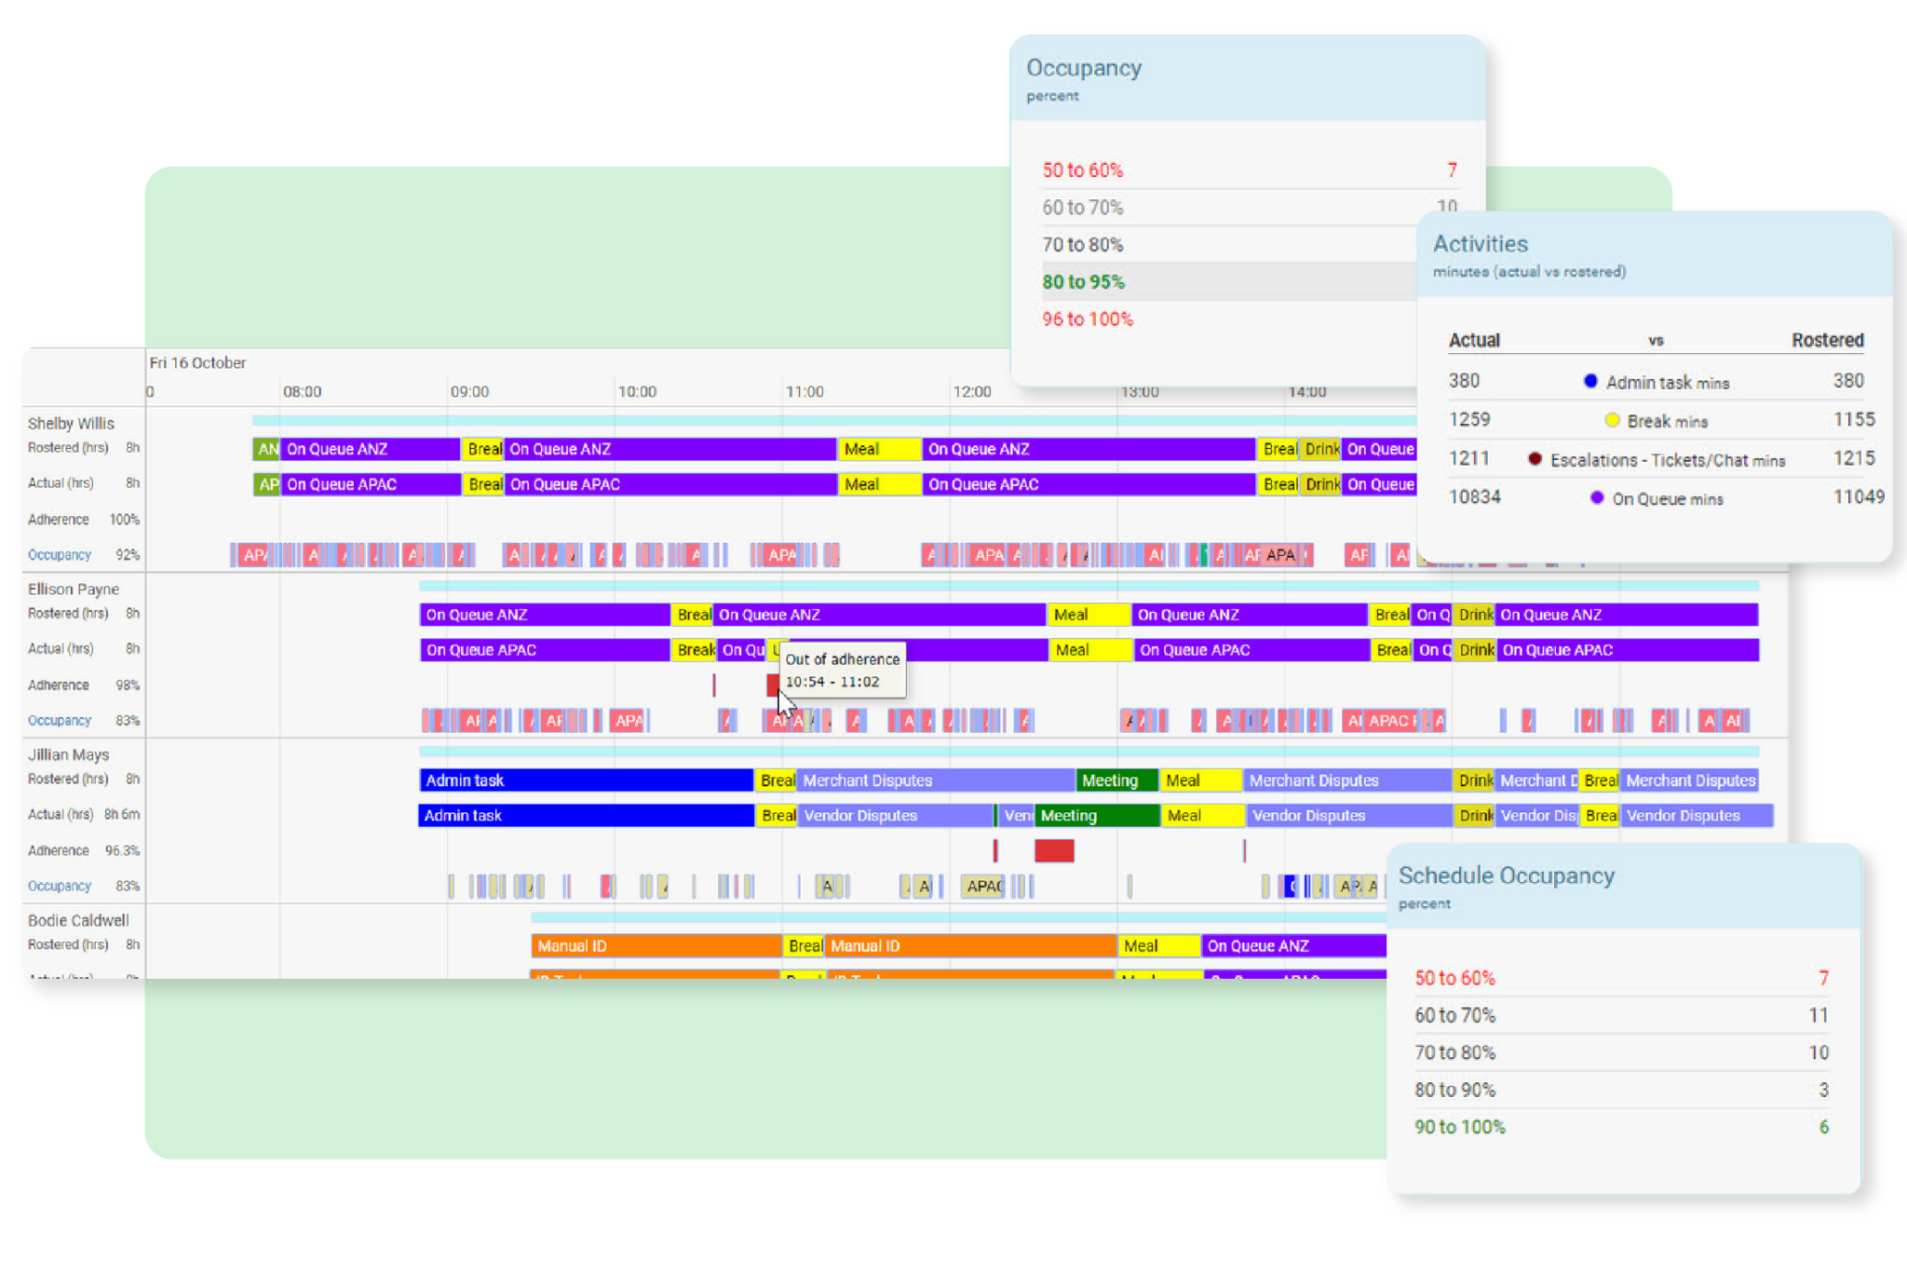The height and width of the screenshot is (1261, 1907).
Task: Click the purple On Queue mins dot
Action: 1597,498
